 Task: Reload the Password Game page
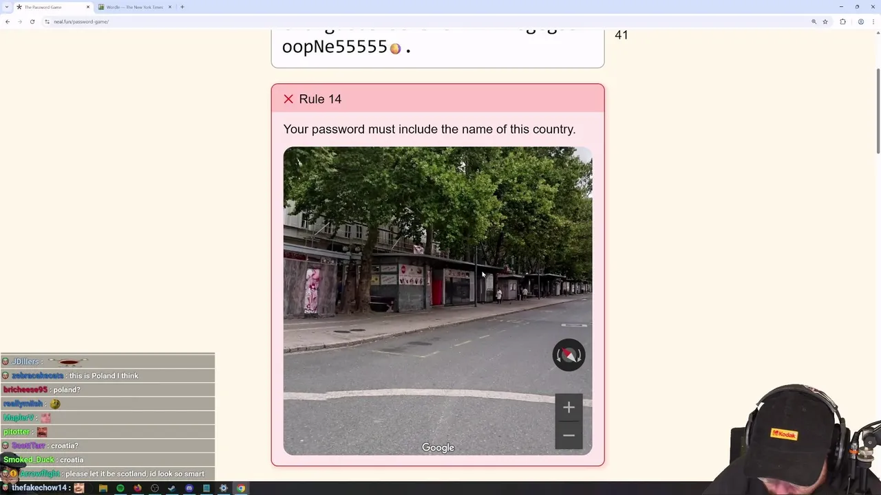click(32, 21)
